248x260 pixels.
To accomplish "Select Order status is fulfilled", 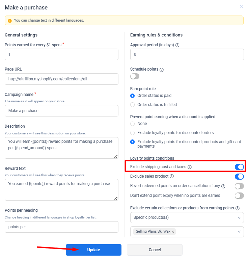I will (x=133, y=105).
